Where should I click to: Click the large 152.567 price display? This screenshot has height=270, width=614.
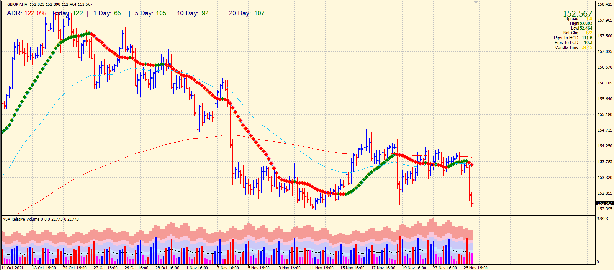577,13
